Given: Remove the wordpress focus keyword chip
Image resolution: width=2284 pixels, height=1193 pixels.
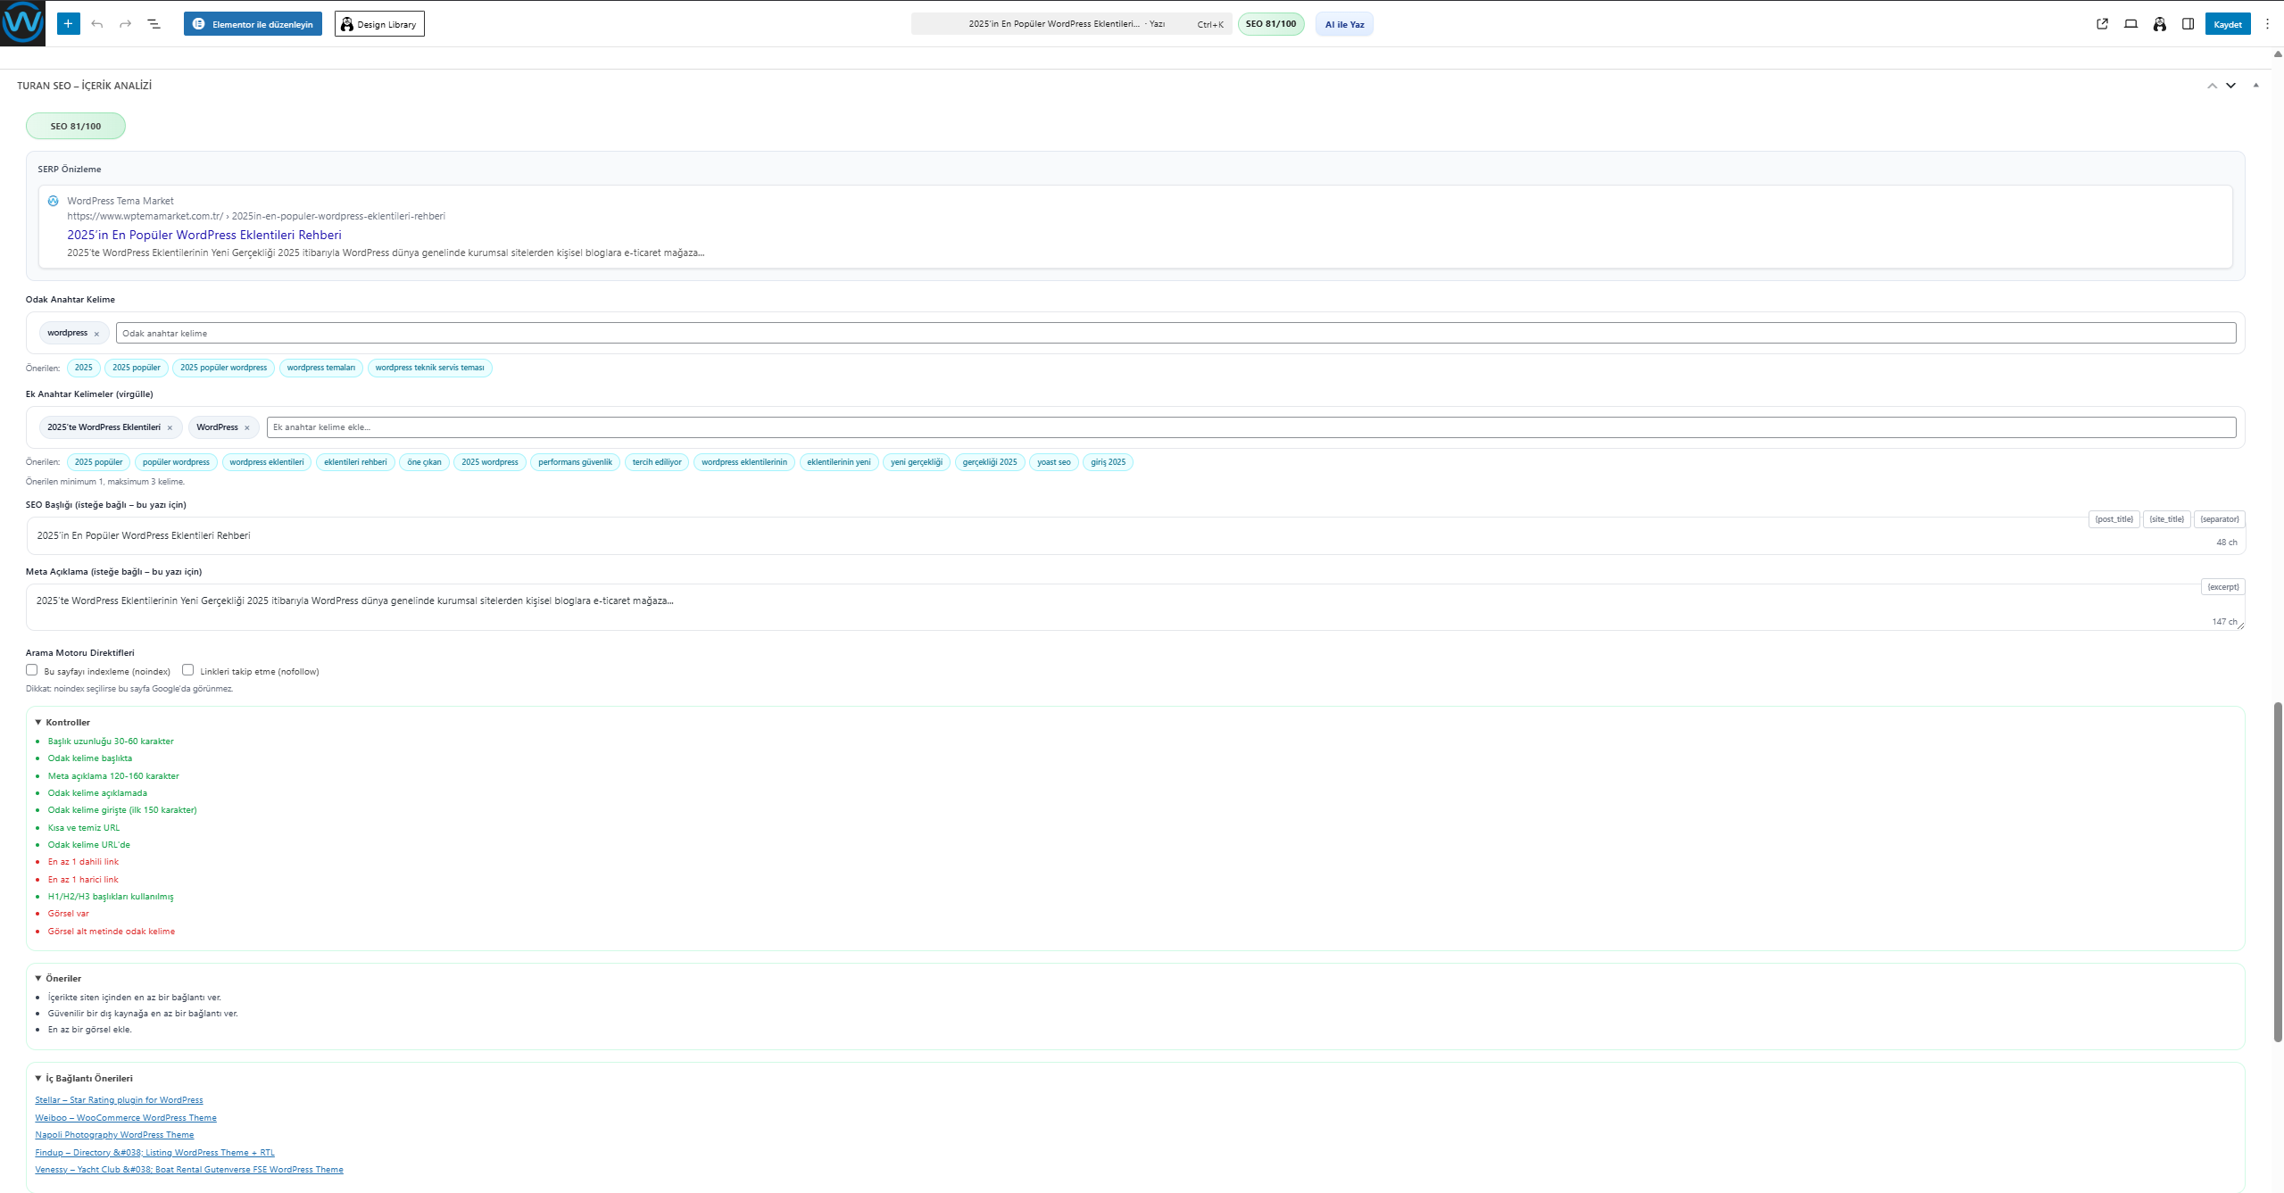Looking at the screenshot, I should (96, 334).
